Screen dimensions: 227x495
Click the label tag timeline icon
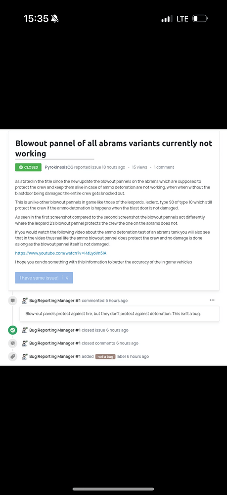pos(13,356)
